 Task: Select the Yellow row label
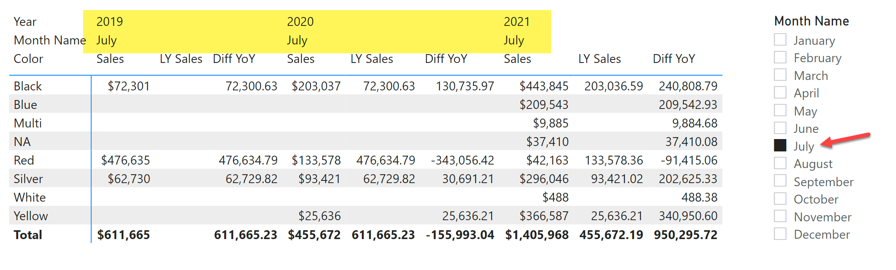[x=31, y=216]
